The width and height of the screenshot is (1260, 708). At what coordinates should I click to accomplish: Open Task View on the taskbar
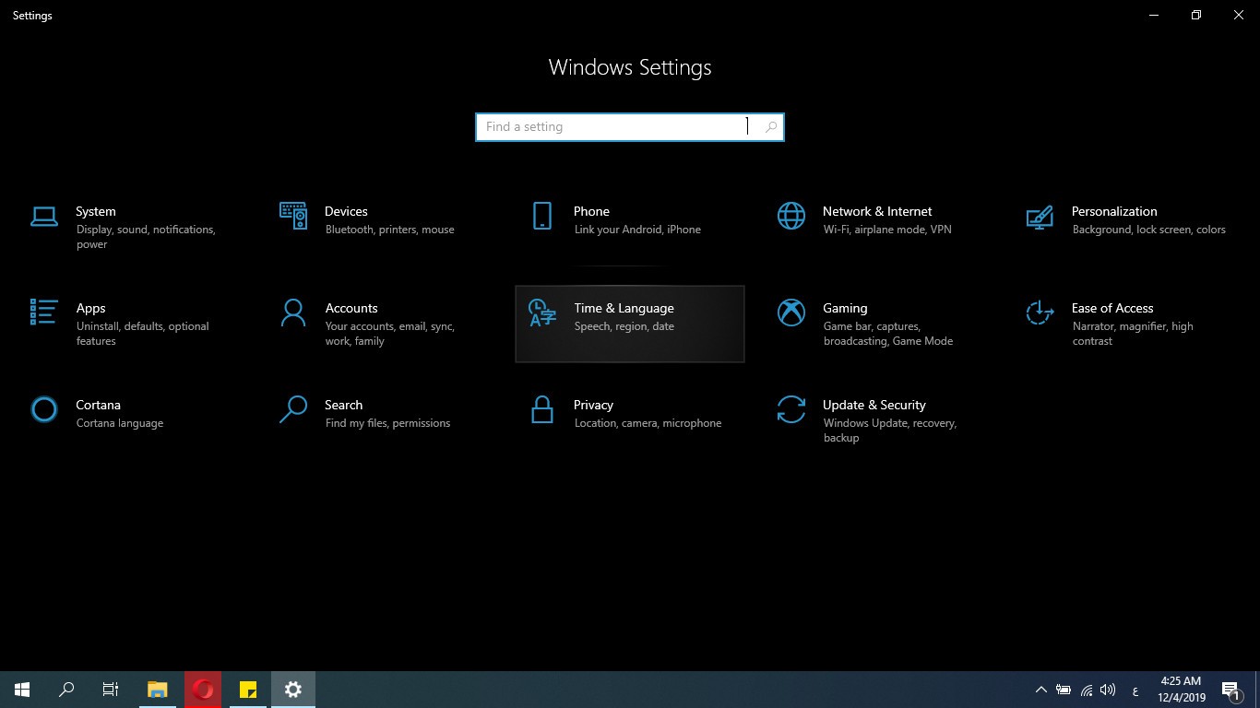click(111, 690)
